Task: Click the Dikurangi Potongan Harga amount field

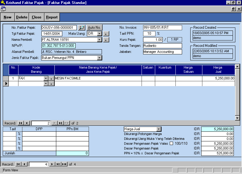Action: pos(217,134)
